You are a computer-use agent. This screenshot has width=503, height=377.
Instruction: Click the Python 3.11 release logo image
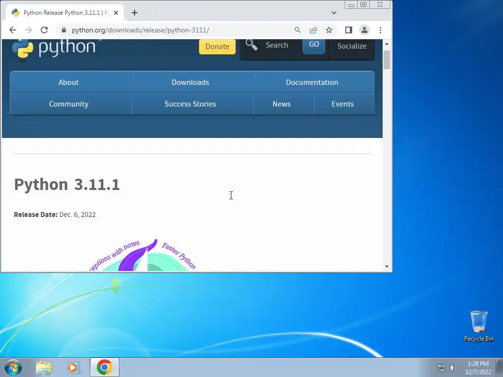pyautogui.click(x=142, y=255)
